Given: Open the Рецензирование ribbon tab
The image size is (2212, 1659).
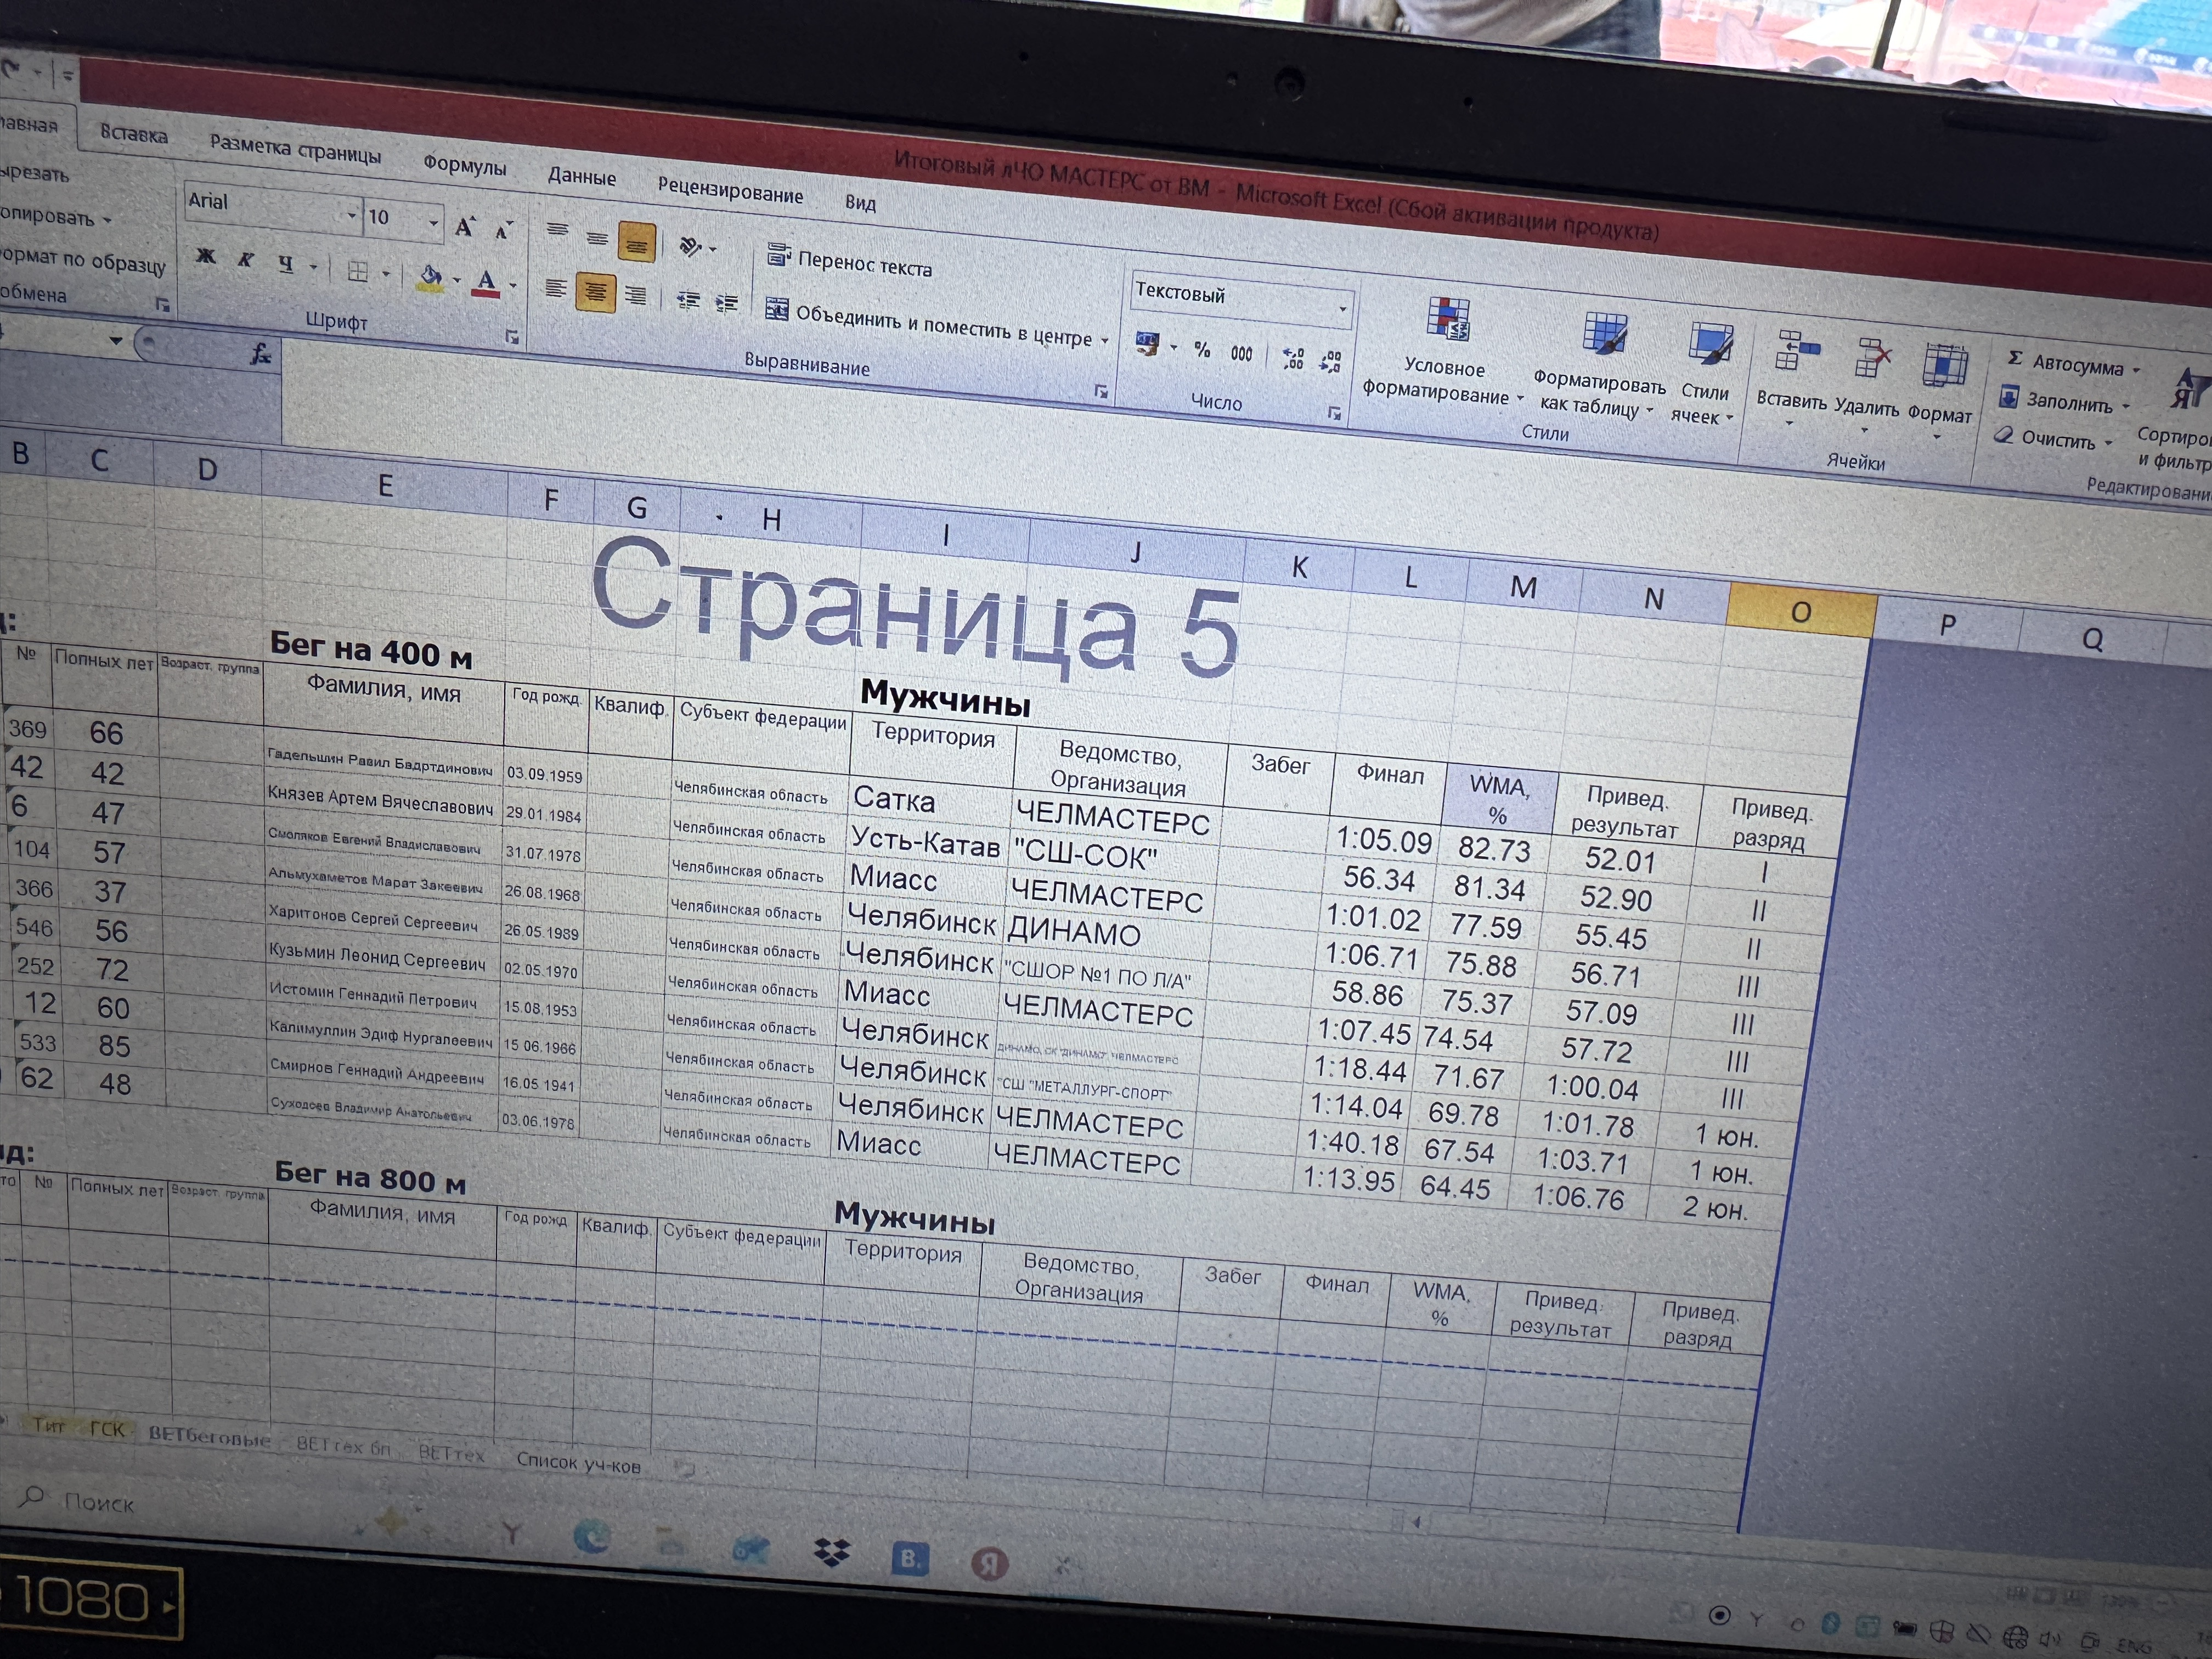Looking at the screenshot, I should [731, 190].
